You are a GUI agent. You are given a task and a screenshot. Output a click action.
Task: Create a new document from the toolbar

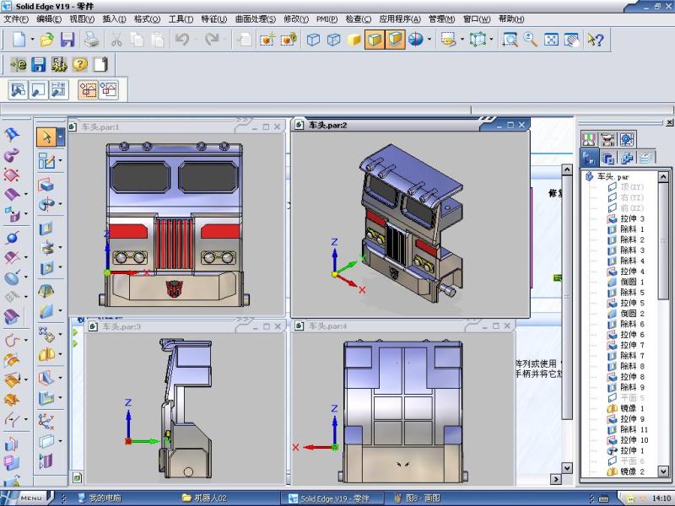pyautogui.click(x=19, y=40)
